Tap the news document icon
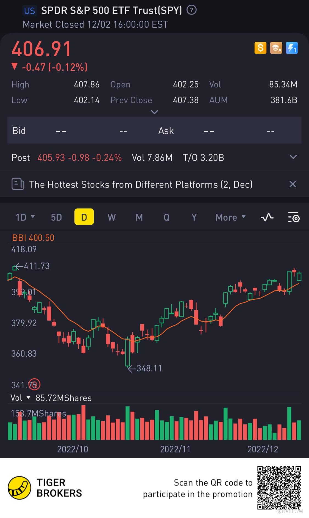The height and width of the screenshot is (518, 309). coord(18,184)
